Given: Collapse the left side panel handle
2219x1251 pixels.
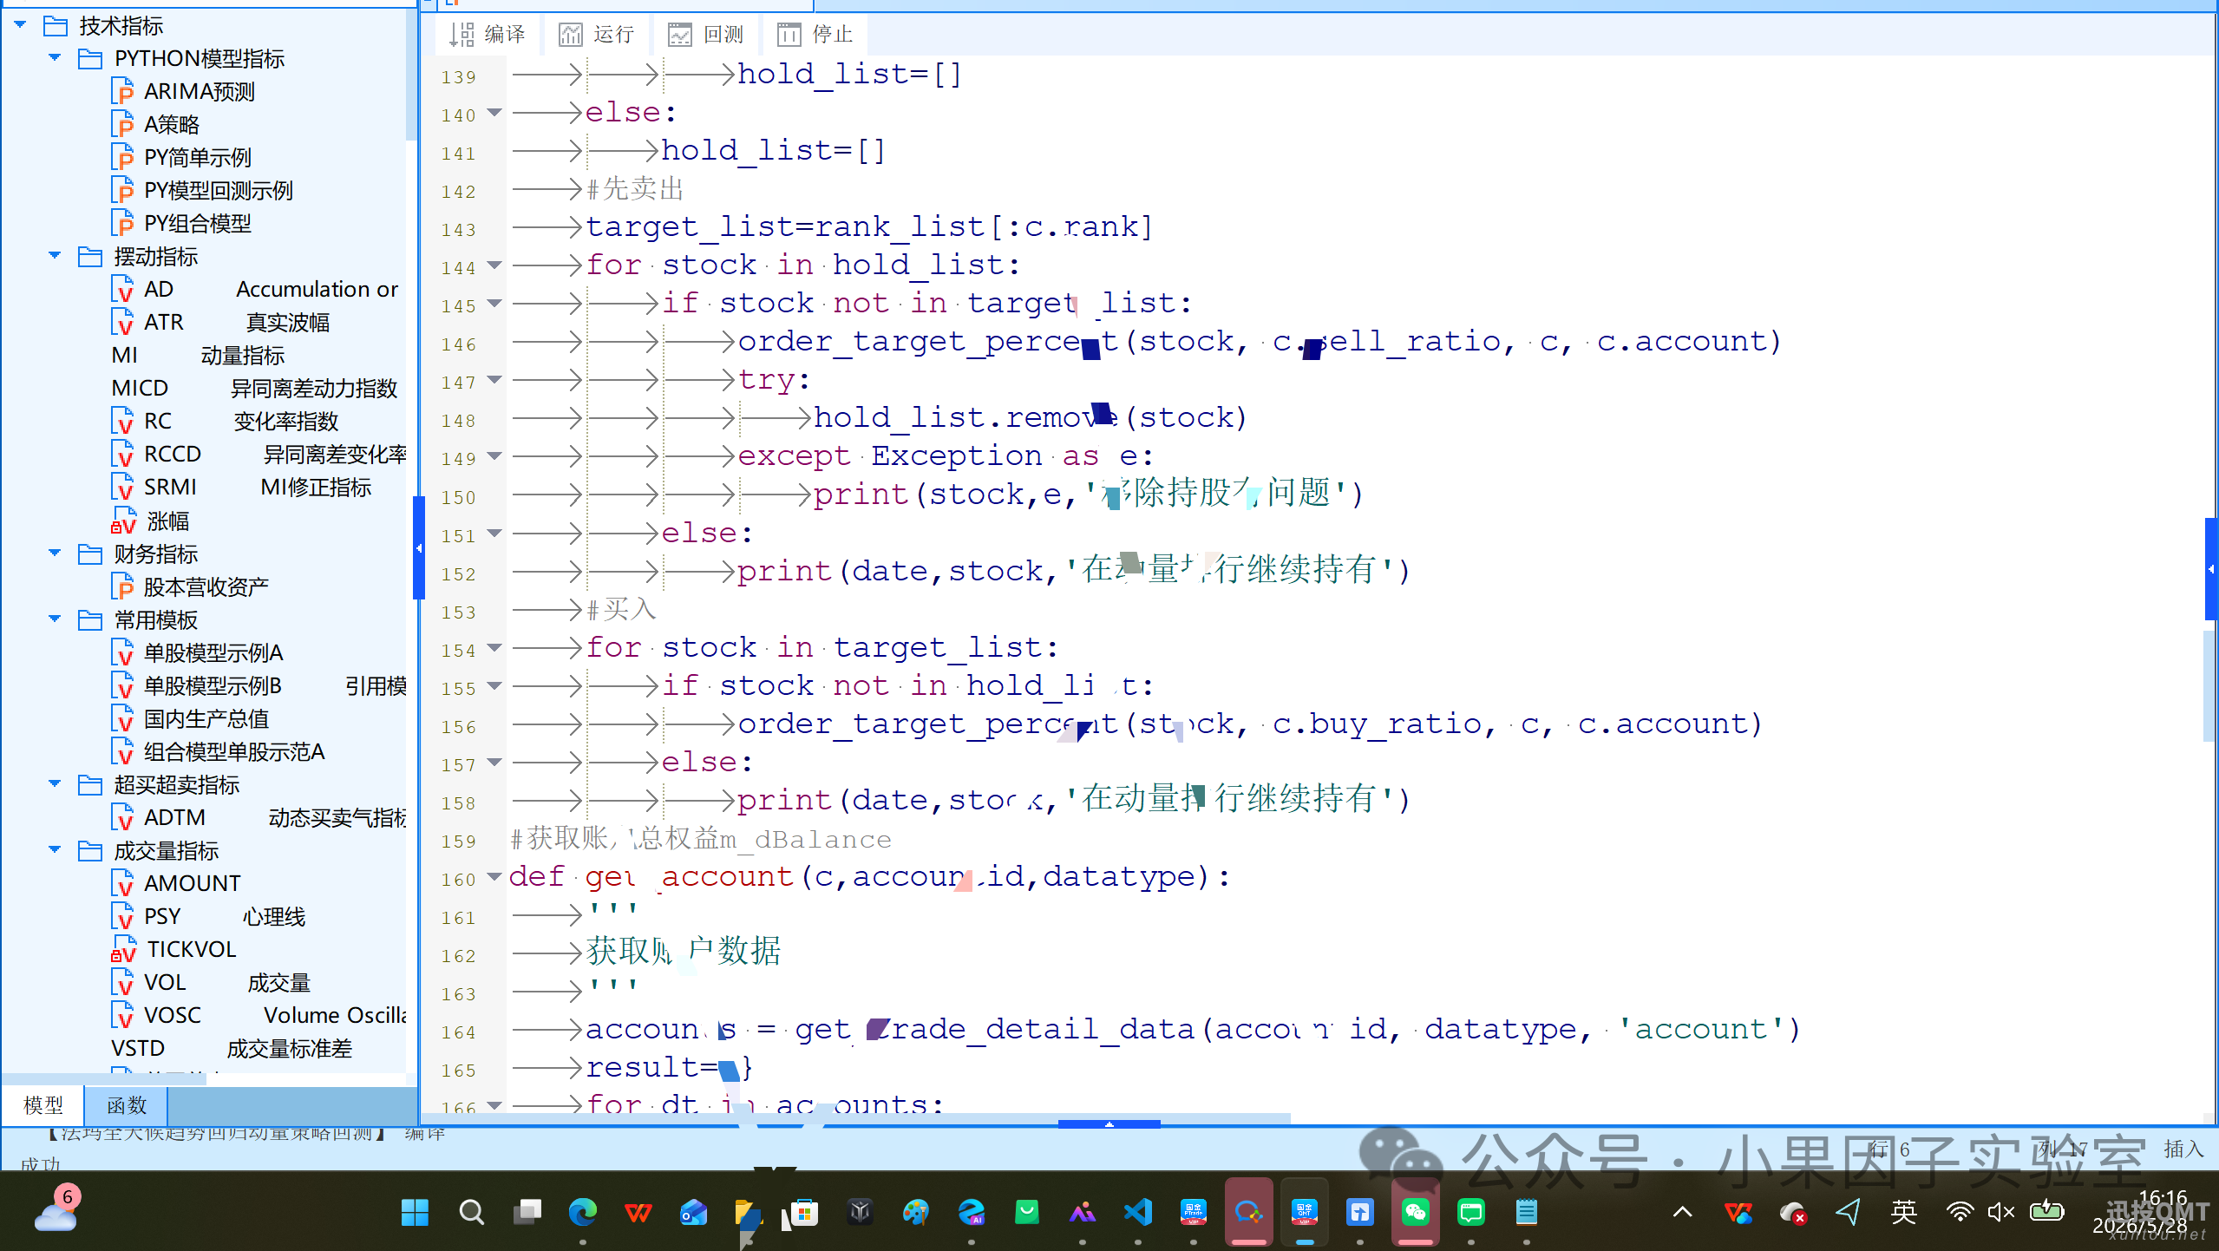Looking at the screenshot, I should tap(419, 548).
